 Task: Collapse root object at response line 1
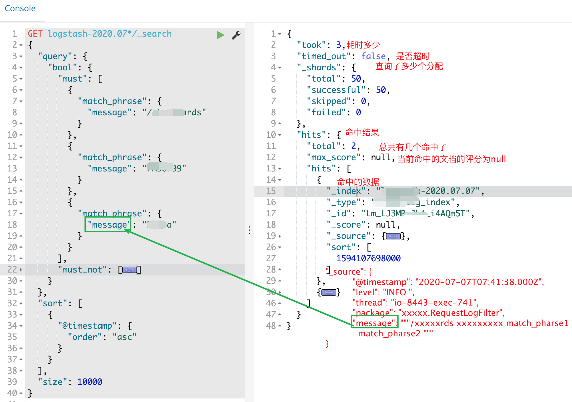pos(280,34)
